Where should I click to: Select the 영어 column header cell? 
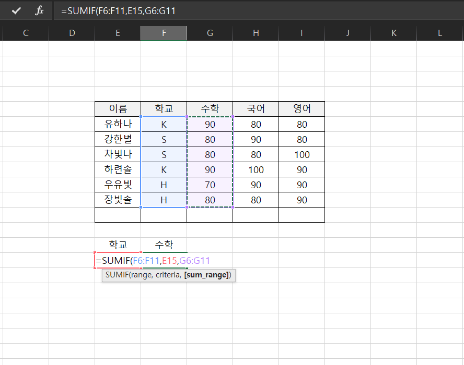pos(301,109)
